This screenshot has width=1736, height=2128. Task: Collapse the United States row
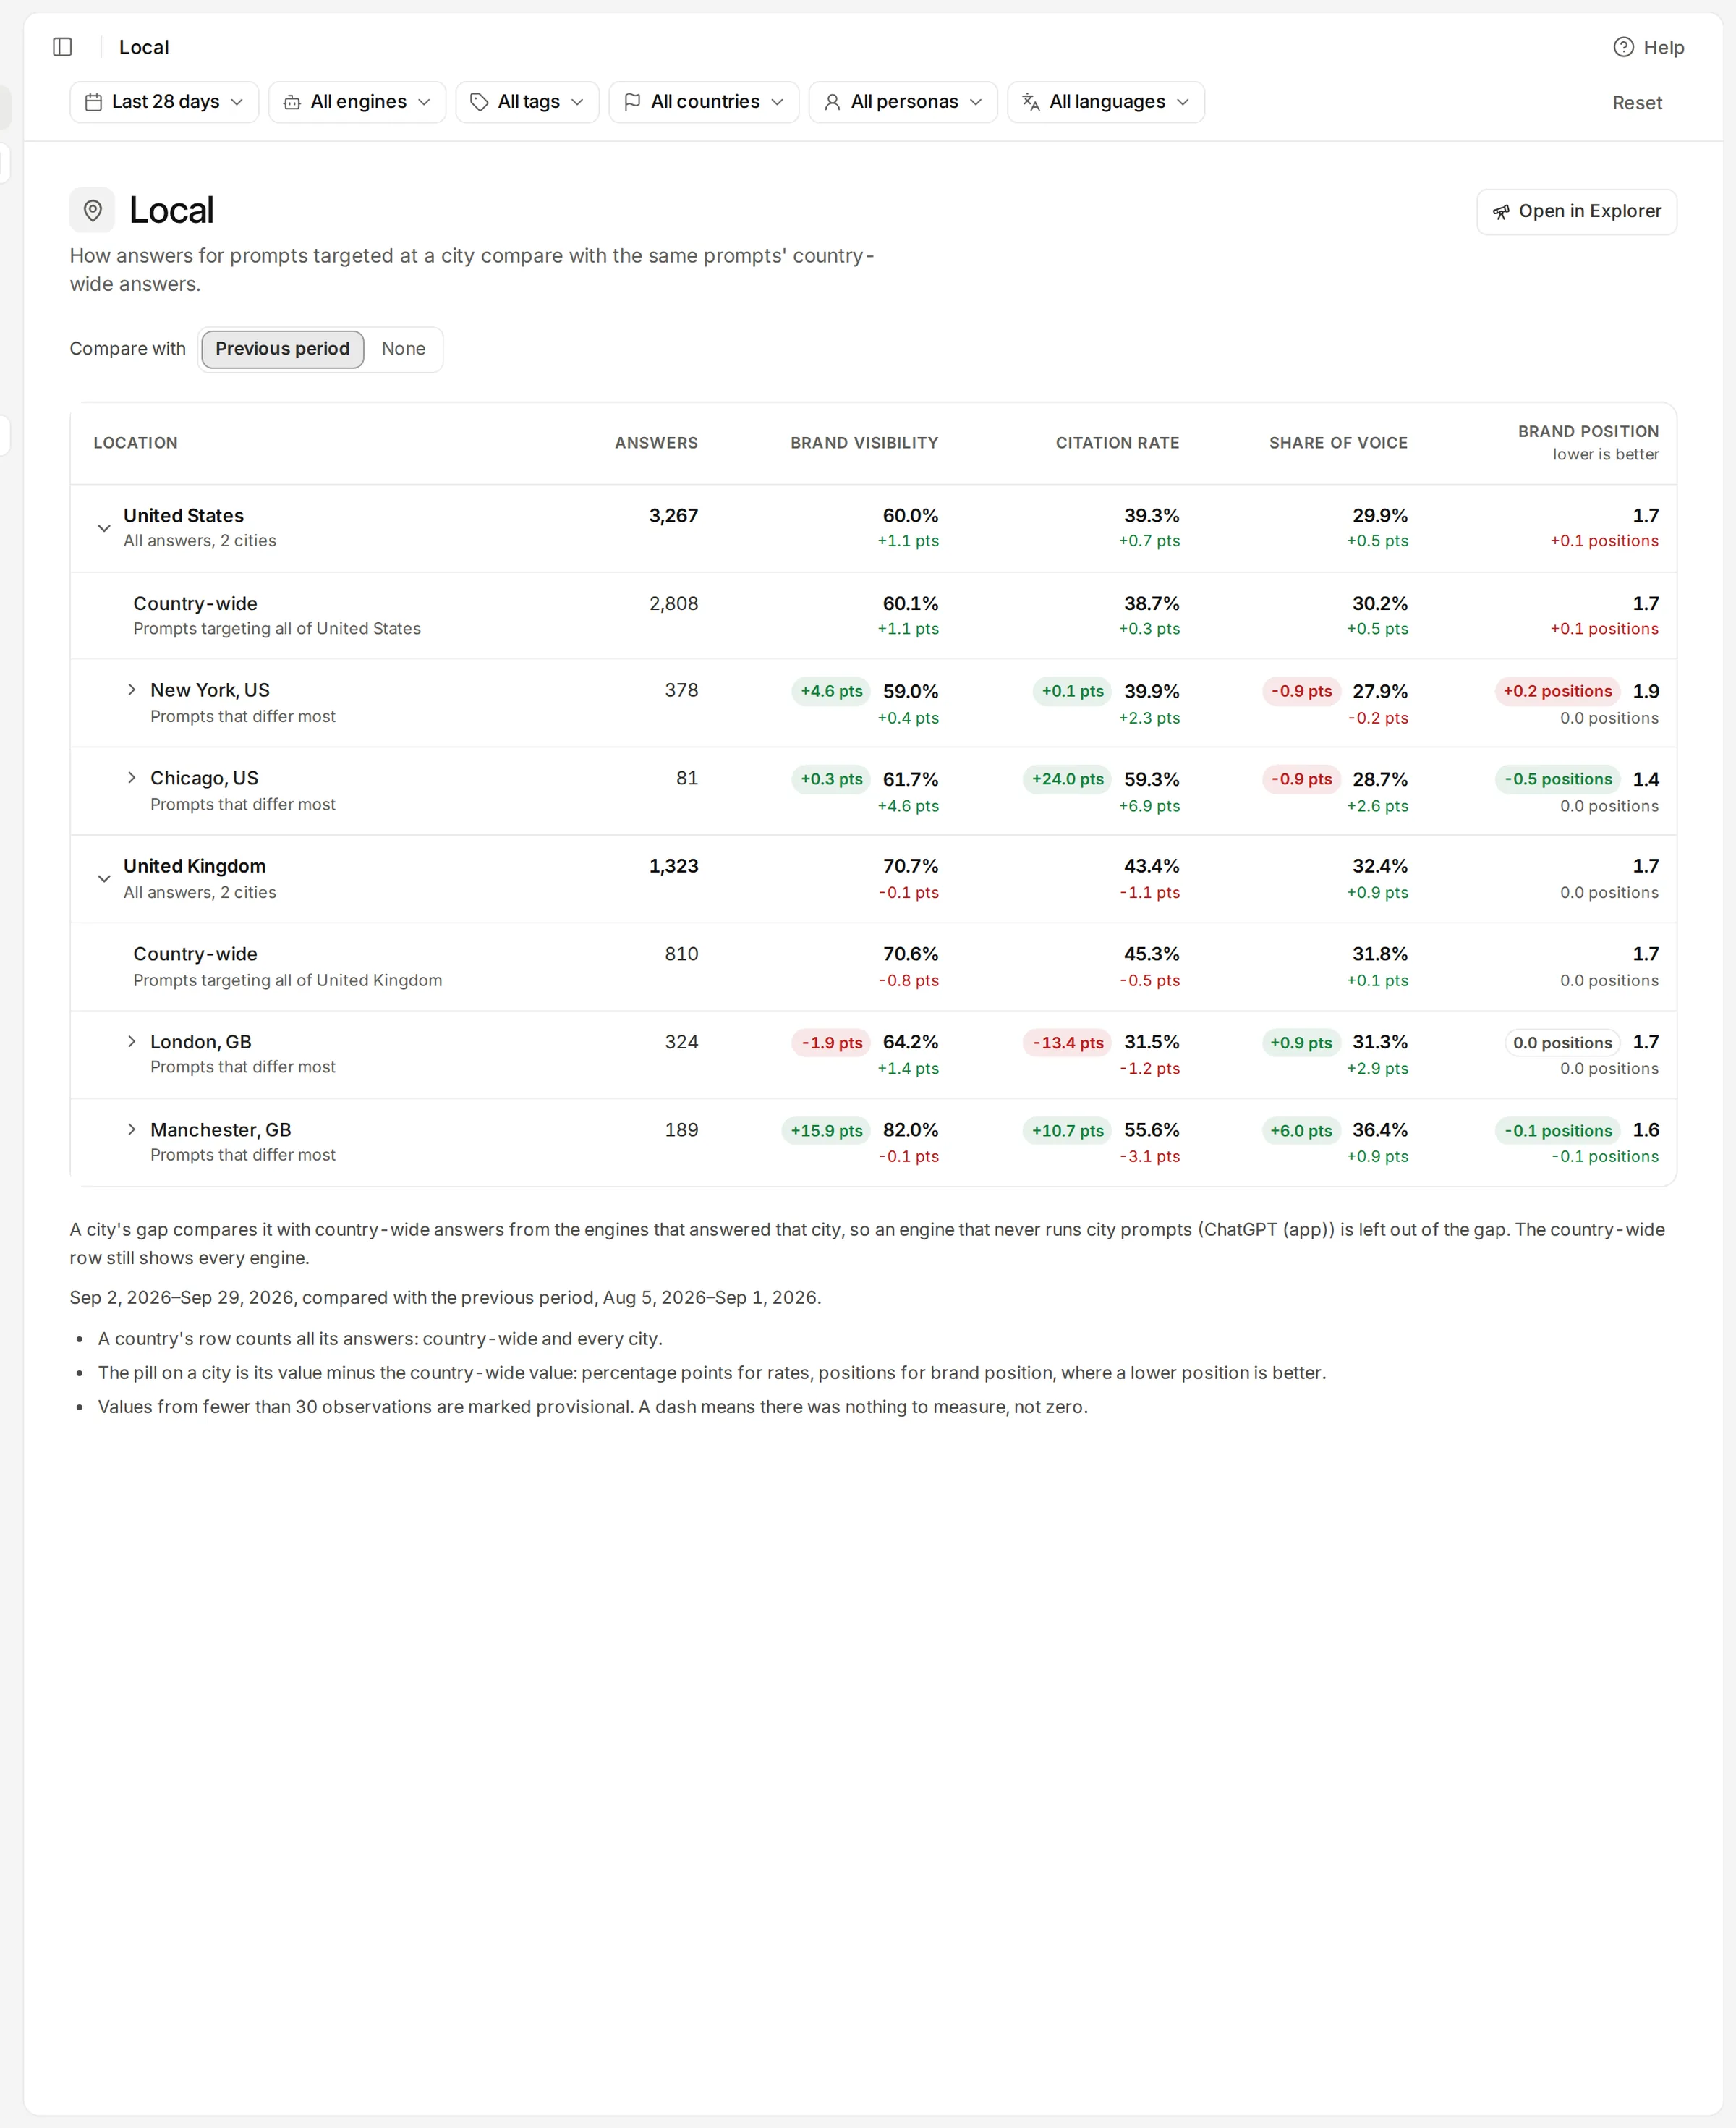click(104, 528)
